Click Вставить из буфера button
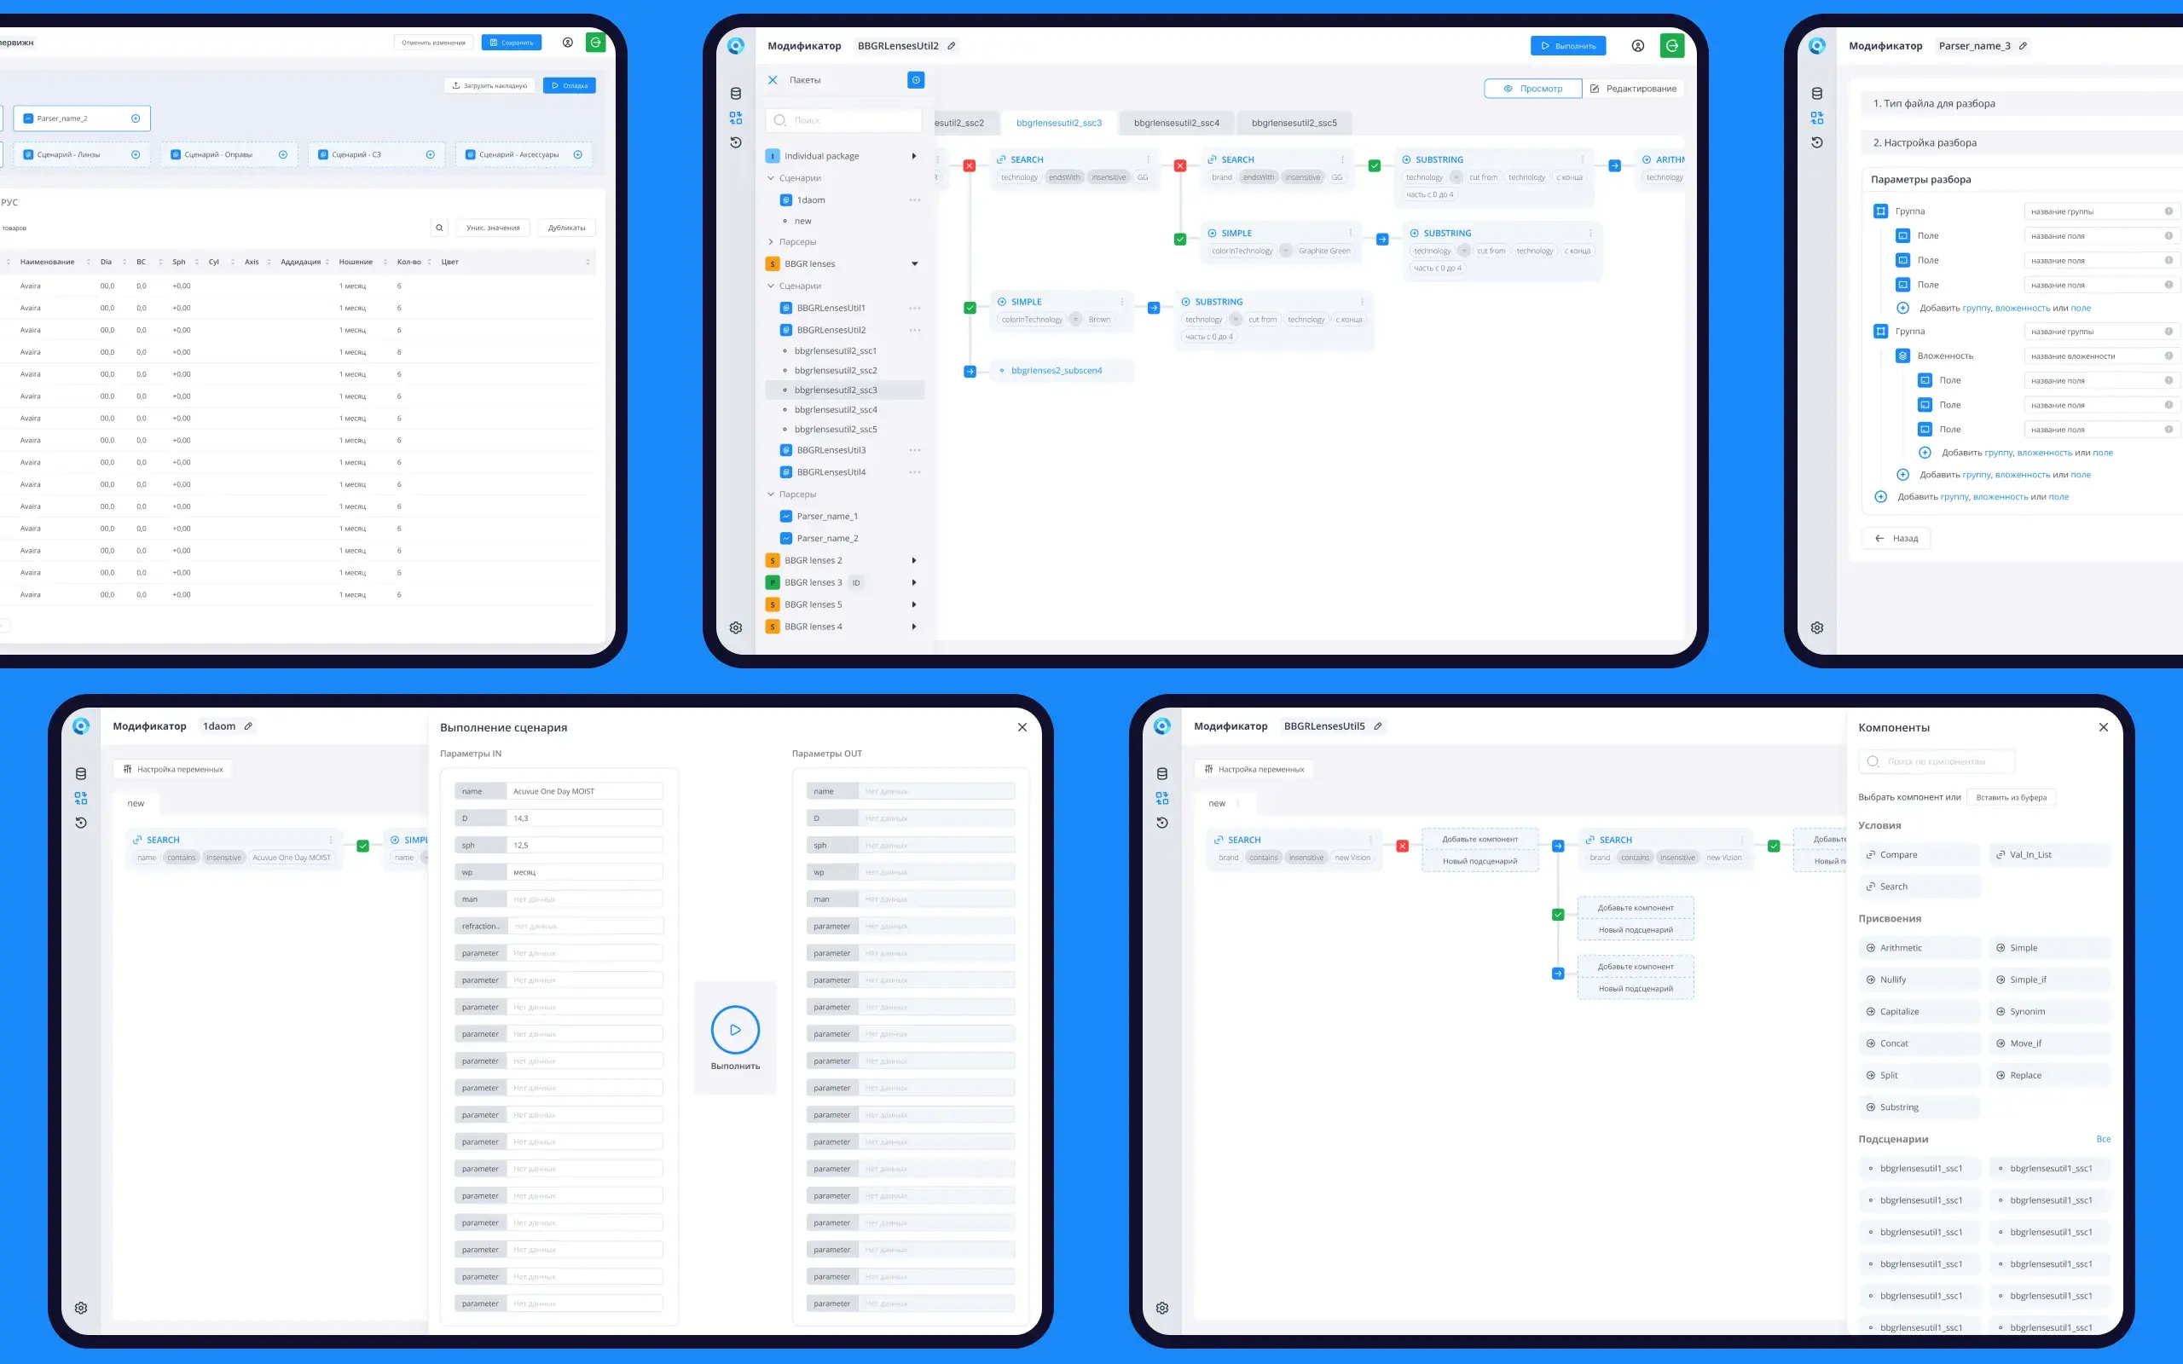 pos(2011,797)
